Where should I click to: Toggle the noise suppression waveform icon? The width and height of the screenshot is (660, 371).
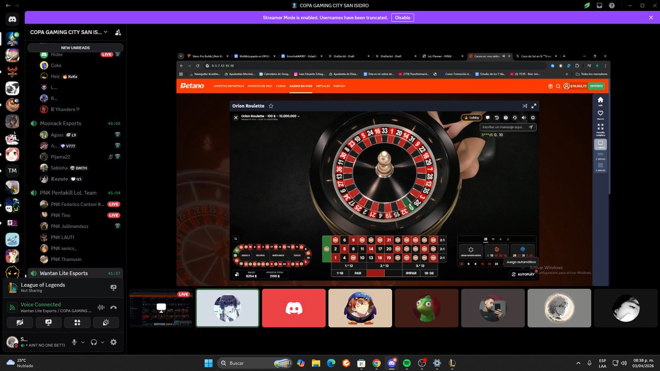pyautogui.click(x=101, y=308)
